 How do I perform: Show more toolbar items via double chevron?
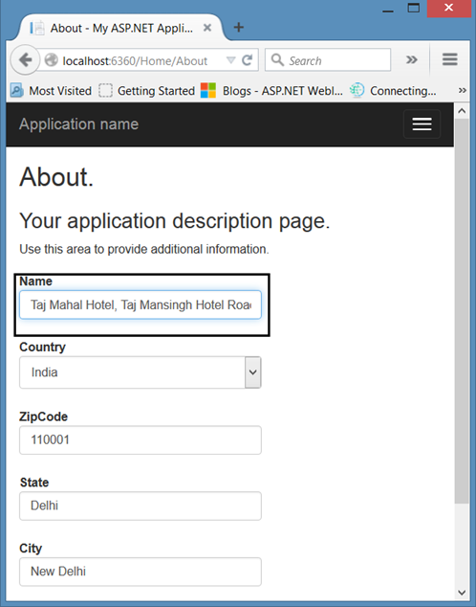411,59
